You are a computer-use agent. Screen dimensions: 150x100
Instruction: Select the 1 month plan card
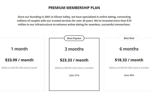coord(22,64)
